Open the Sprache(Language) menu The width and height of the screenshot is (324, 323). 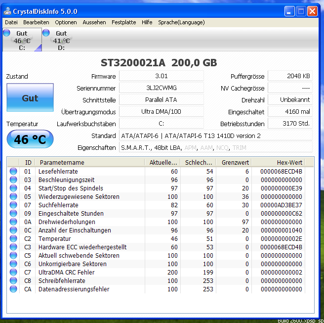[181, 22]
